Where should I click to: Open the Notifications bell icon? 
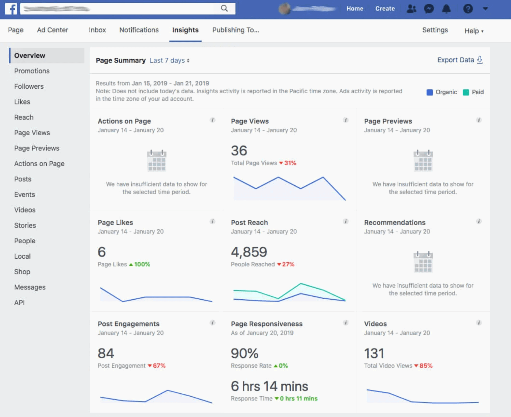pos(446,9)
